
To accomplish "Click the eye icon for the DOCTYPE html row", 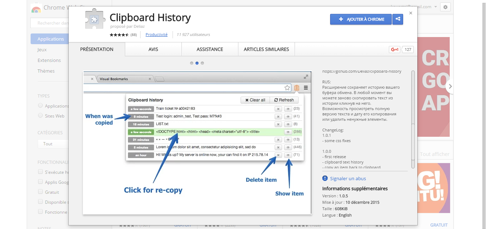I will [288, 132].
